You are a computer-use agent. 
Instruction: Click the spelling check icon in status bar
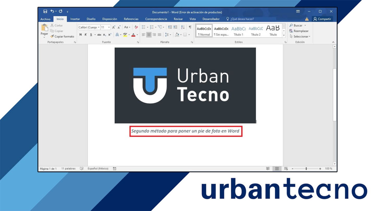coord(82,169)
